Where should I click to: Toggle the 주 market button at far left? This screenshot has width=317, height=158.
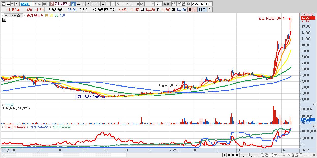(x=8, y=4)
